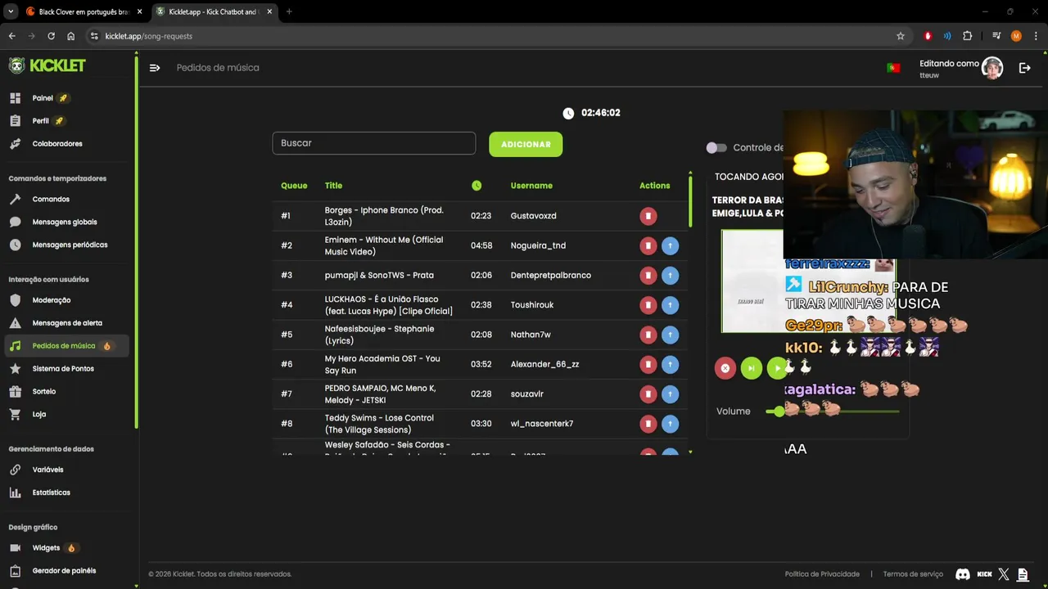Image resolution: width=1048 pixels, height=589 pixels.
Task: Move Nafeesisboujee - Stephanie up
Action: 670,335
